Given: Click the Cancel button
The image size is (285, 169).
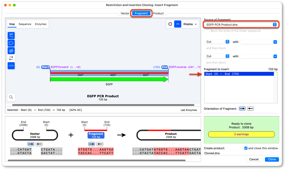Looking at the screenshot, I should 254,159.
